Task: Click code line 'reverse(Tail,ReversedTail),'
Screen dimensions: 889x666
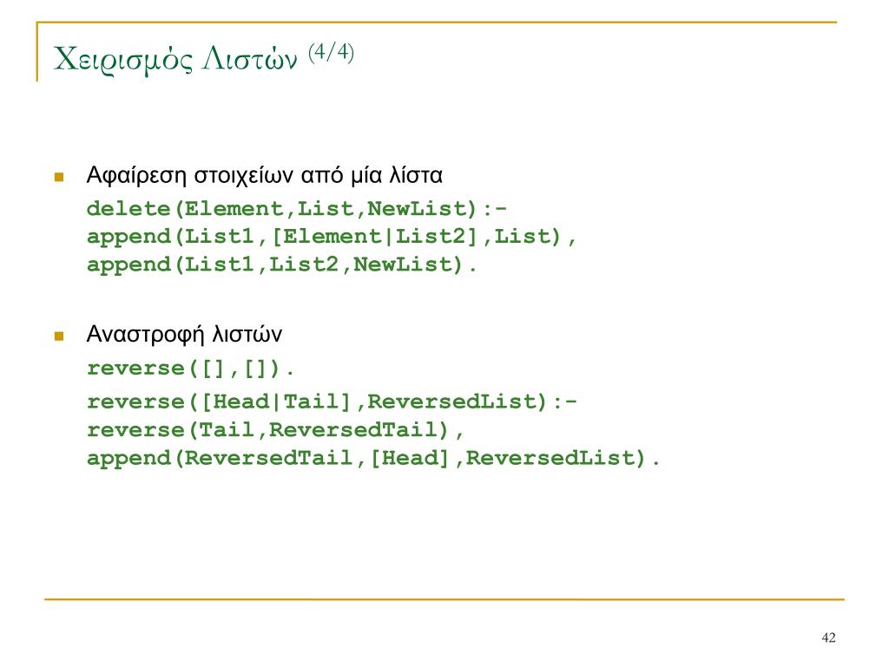Action: (275, 430)
